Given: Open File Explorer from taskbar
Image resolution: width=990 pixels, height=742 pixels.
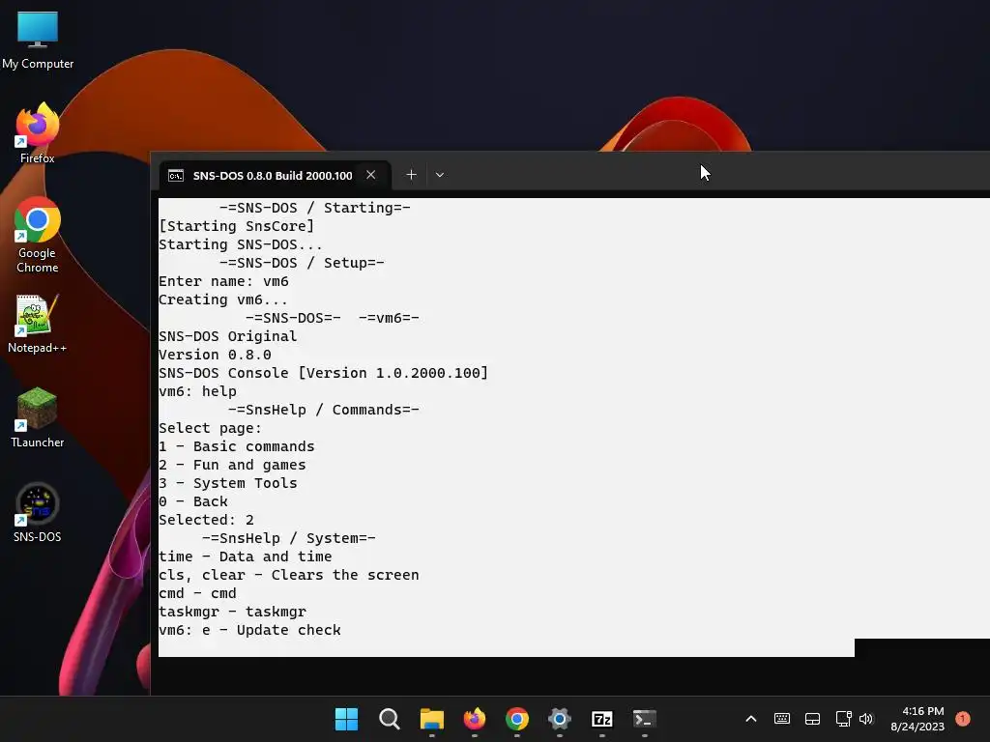Looking at the screenshot, I should (432, 719).
